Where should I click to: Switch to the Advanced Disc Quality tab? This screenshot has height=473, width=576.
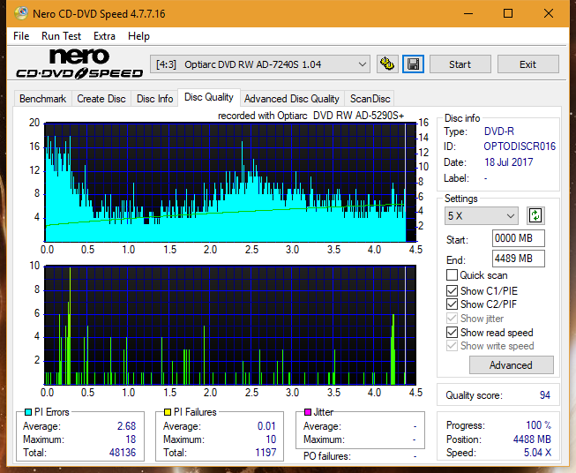[x=292, y=99]
